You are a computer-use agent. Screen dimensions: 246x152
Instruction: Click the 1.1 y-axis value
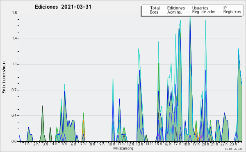[14, 64]
